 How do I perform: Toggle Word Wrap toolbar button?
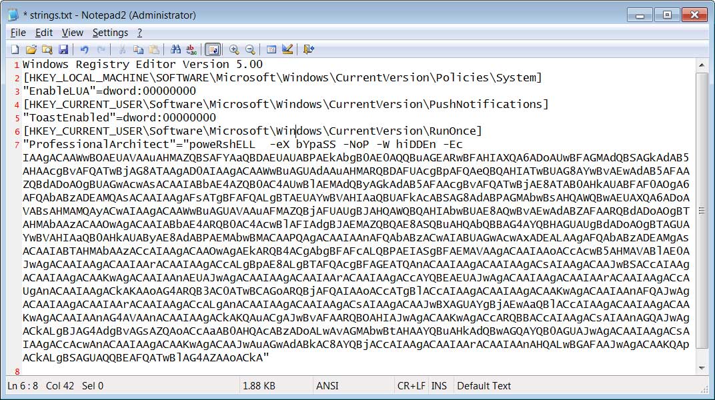pos(213,49)
